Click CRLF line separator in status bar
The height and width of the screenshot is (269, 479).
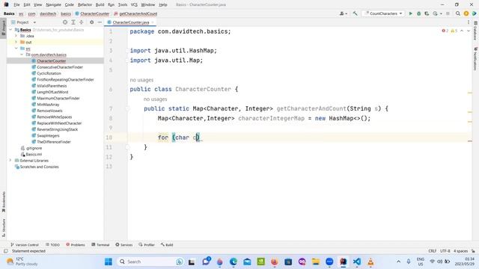(433, 251)
